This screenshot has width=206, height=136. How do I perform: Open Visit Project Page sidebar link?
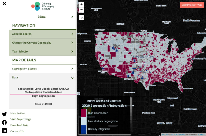[x=21, y=119]
